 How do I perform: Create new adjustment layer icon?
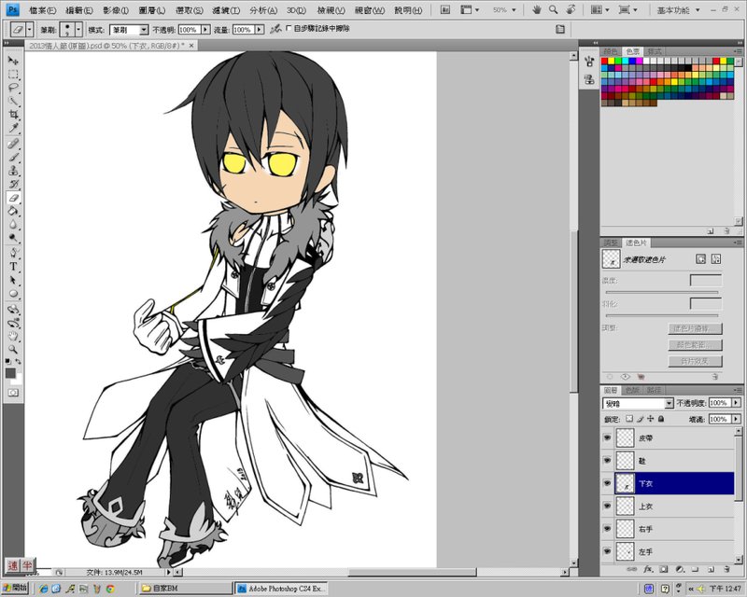tap(680, 569)
